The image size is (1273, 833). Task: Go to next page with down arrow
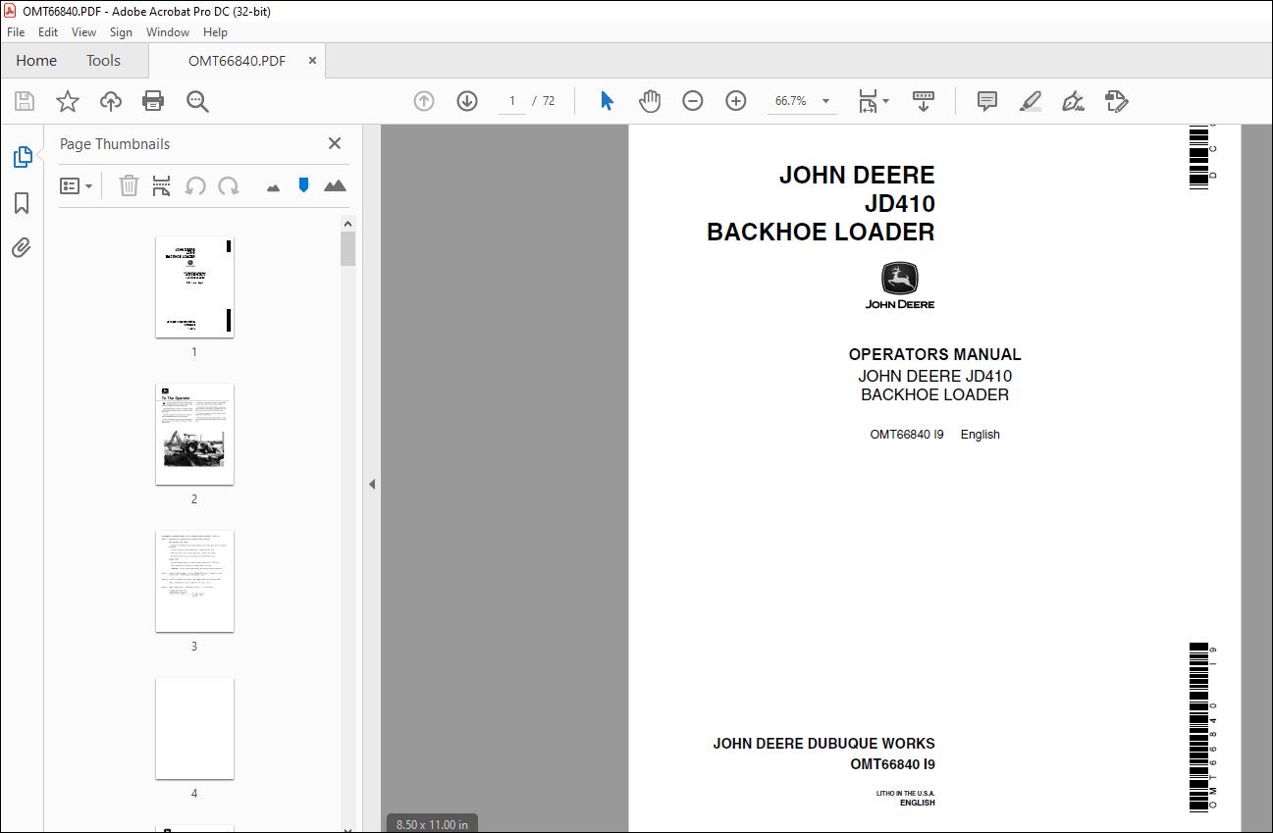467,101
